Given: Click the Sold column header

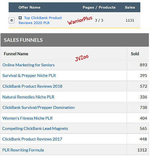Looking at the screenshot, I should (x=135, y=54).
